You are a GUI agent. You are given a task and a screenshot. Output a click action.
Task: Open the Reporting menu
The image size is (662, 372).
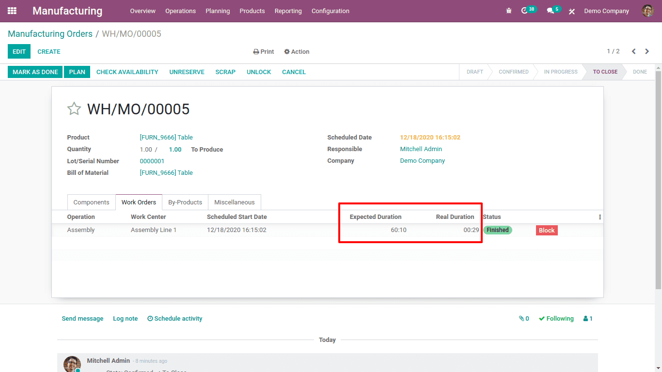click(x=288, y=11)
